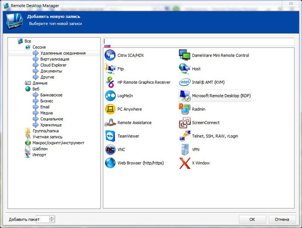Select the LogMeIn icon
302x228 pixels.
110,95
